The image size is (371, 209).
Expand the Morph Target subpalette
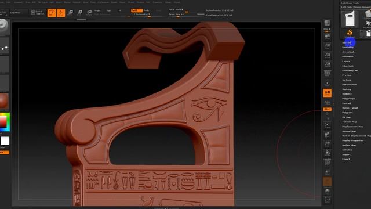(350, 108)
